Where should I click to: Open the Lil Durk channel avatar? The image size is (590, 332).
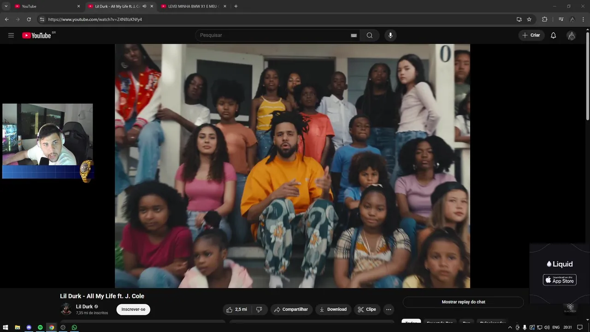pos(66,309)
